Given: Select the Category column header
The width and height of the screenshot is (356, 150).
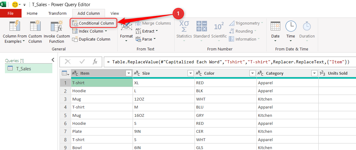Looking at the screenshot, I should [x=287, y=73].
